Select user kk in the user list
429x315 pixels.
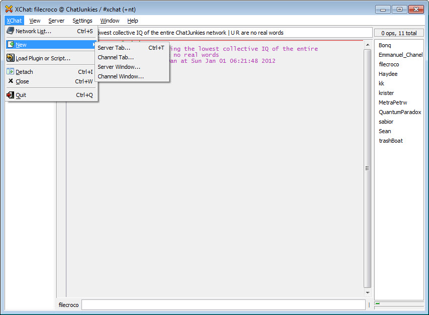coord(381,83)
